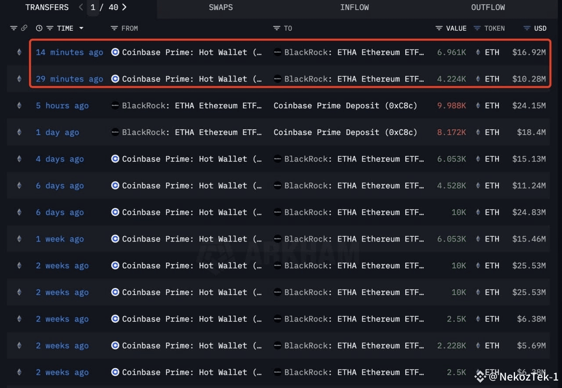This screenshot has width=562, height=388.
Task: Open the TO column filter icon
Action: [277, 28]
